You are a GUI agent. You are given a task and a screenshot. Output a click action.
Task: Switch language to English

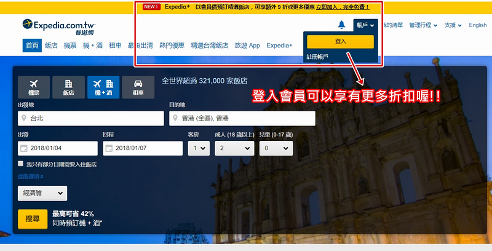pos(478,25)
